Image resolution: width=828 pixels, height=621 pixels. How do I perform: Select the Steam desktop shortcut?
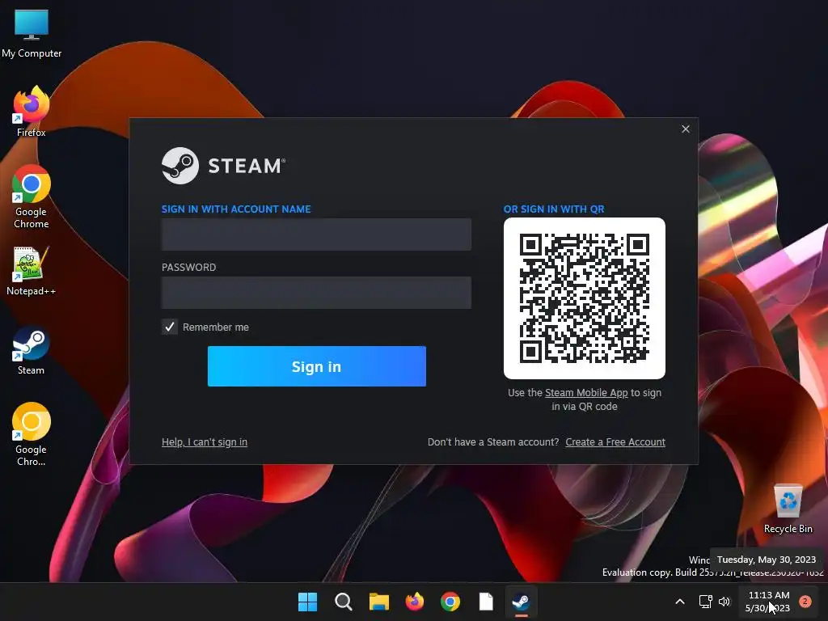32,351
